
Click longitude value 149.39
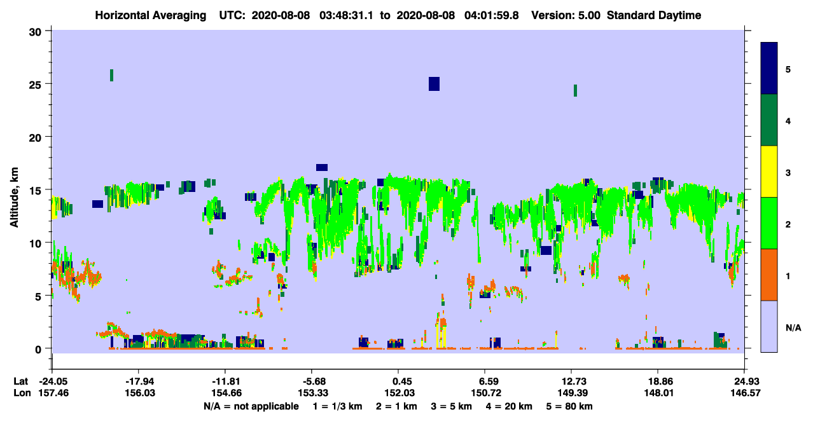click(572, 393)
